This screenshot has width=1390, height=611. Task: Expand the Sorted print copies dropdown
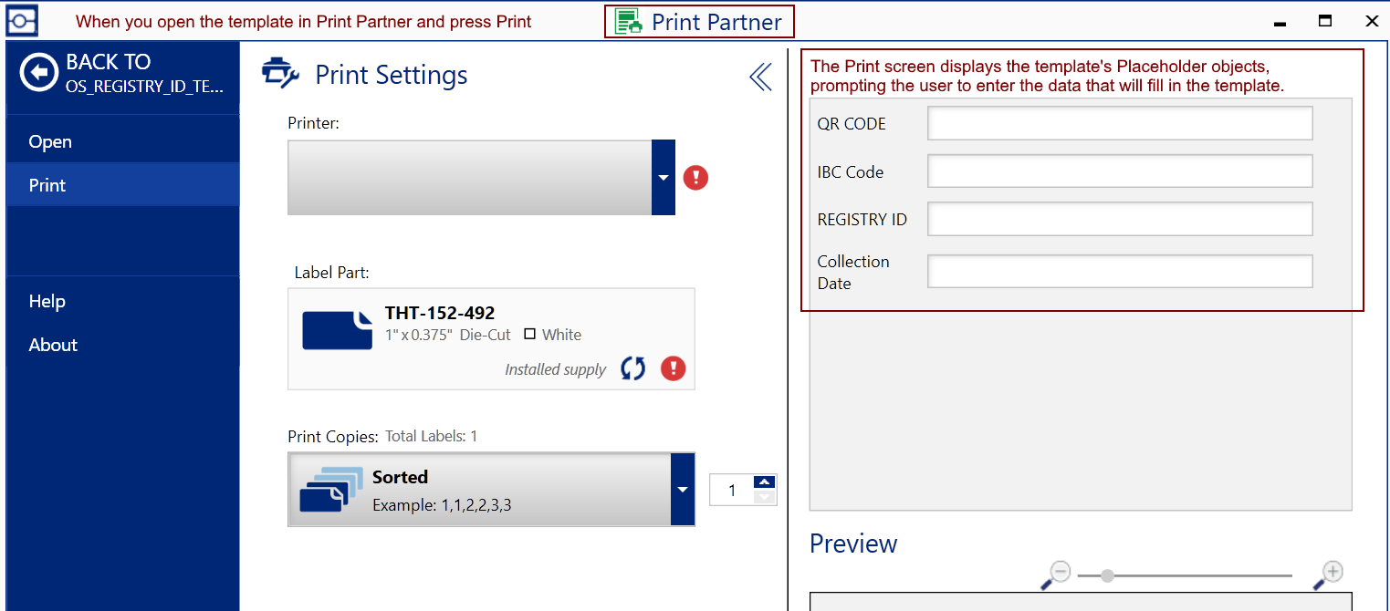tap(683, 490)
